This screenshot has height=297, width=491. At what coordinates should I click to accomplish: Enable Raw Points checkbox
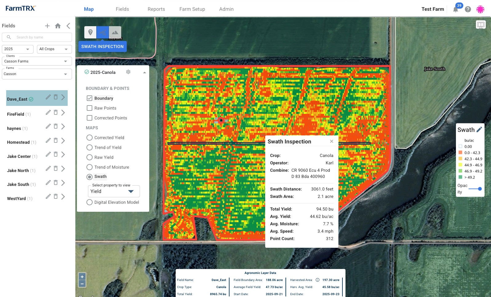pyautogui.click(x=90, y=108)
